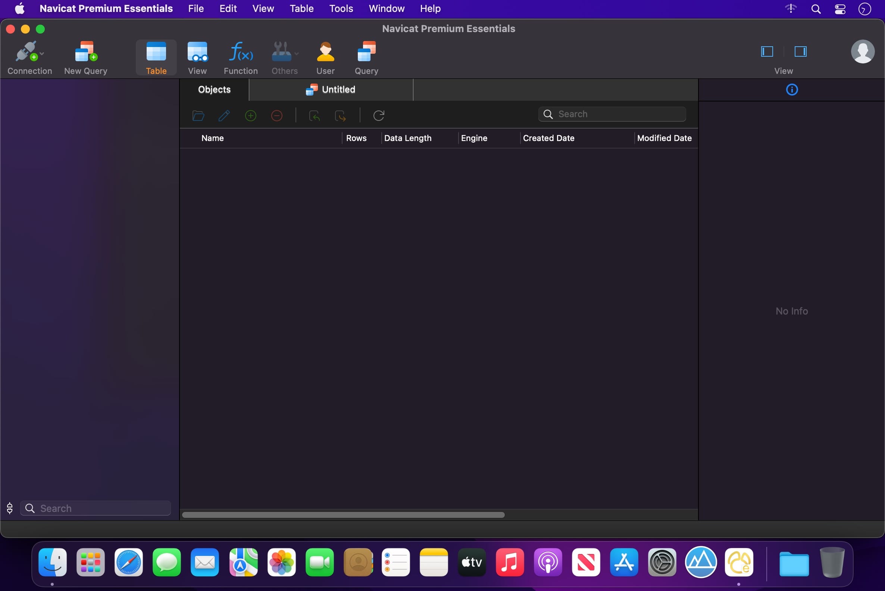Click the red Delete Table minus icon
This screenshot has height=591, width=885.
(277, 115)
